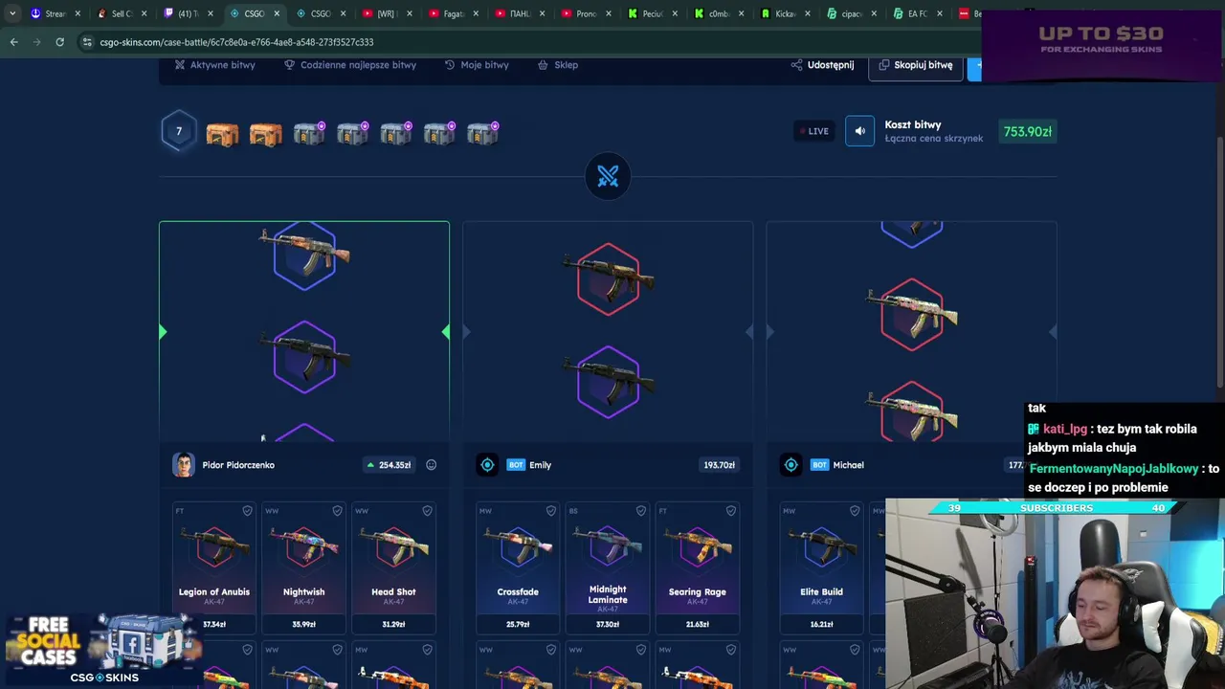Click shield icon on Nightwish card
This screenshot has height=689, width=1225.
337,511
